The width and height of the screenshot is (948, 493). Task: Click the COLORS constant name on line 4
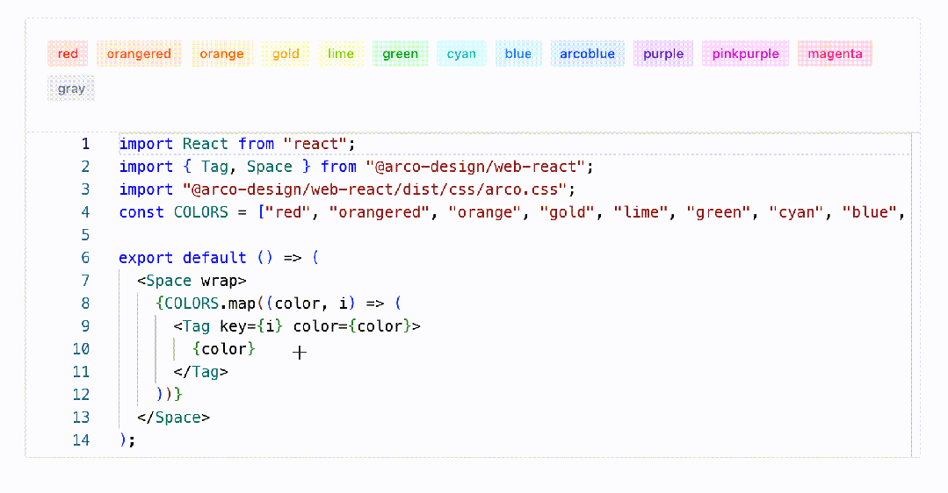(x=201, y=212)
